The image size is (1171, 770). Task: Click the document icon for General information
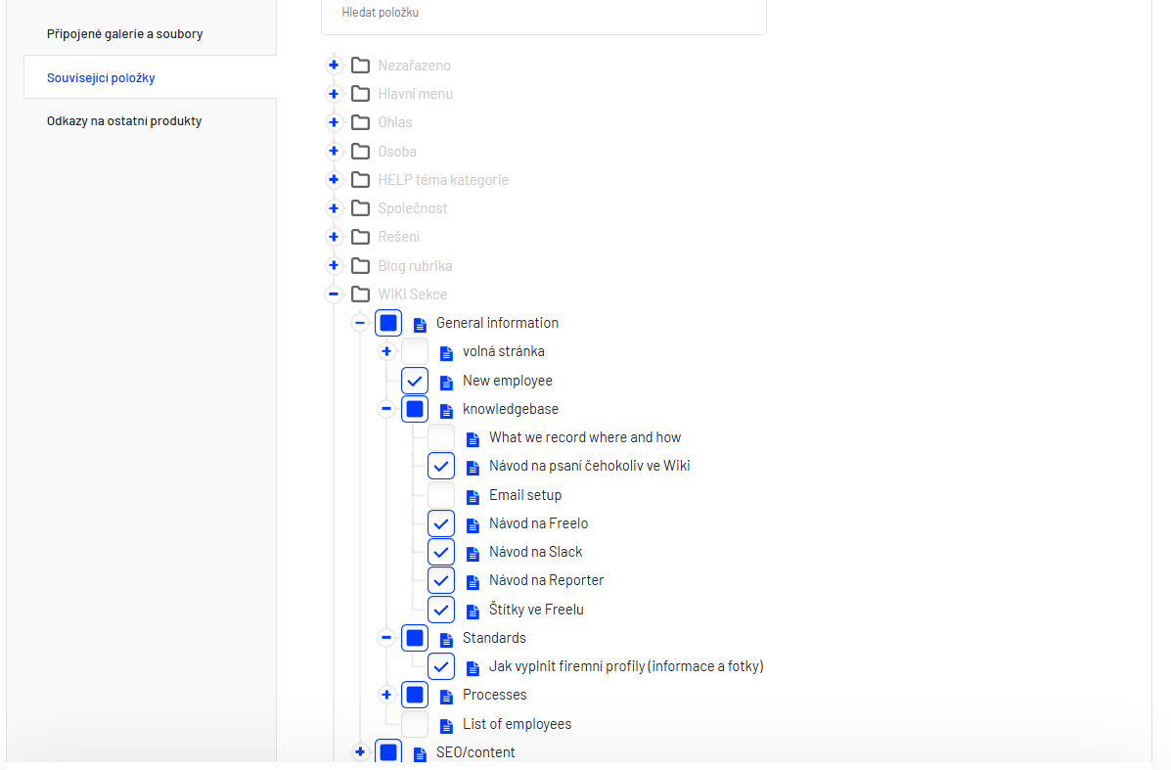point(420,324)
